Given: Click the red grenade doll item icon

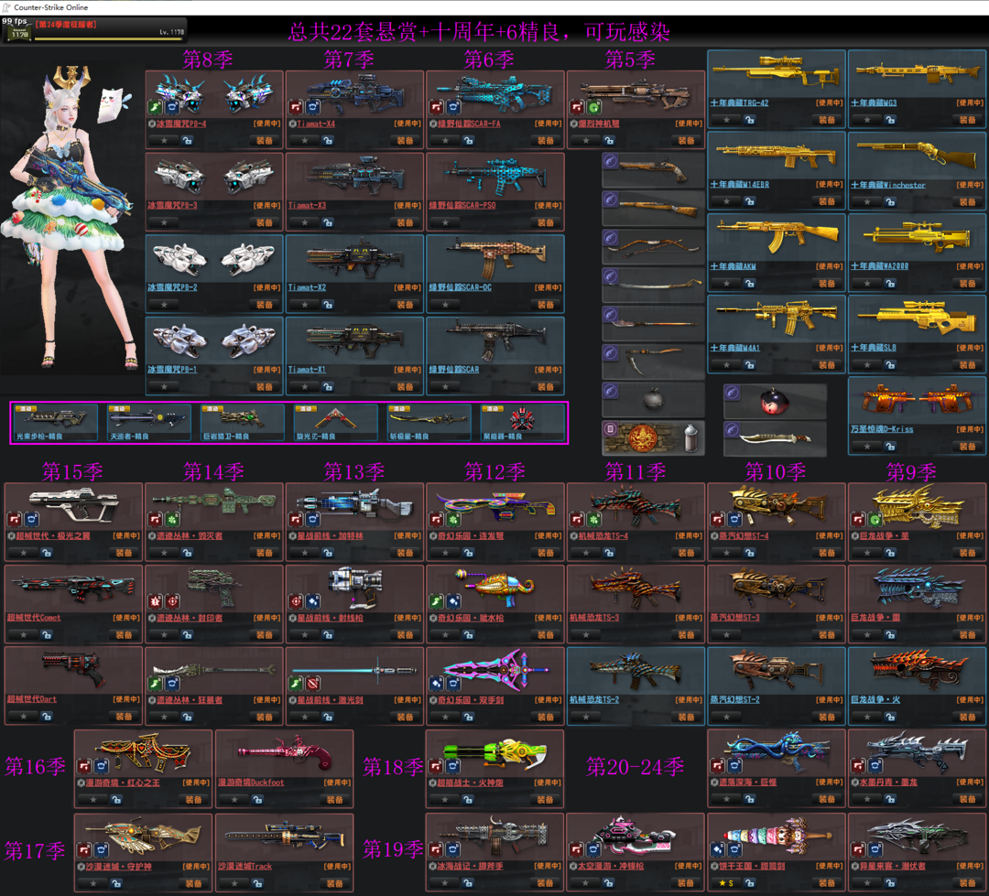Looking at the screenshot, I should (x=775, y=401).
